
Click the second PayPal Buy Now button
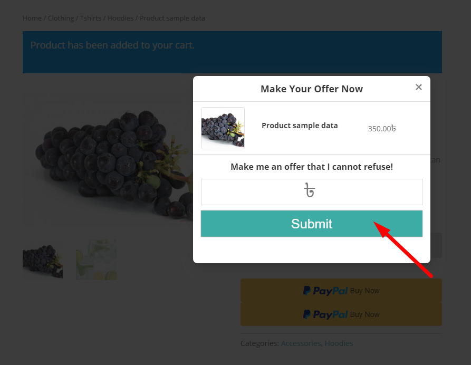pyautogui.click(x=341, y=314)
